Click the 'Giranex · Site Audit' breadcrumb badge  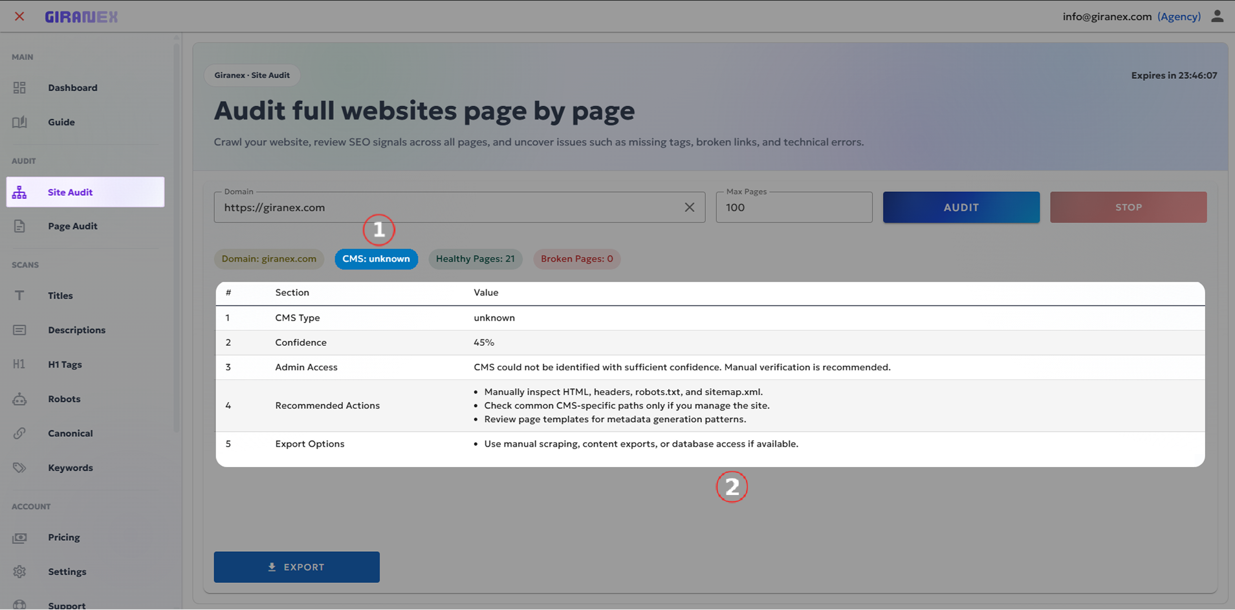[x=252, y=75]
